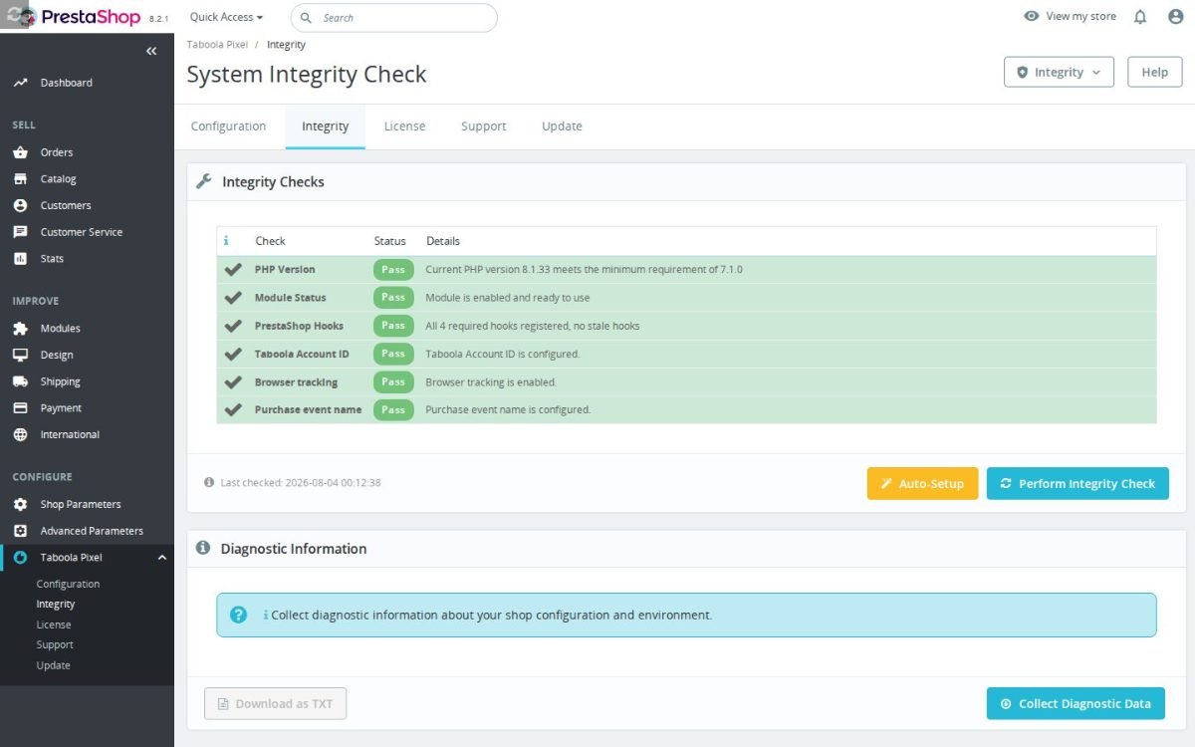Click the Stats bar chart icon
This screenshot has height=747, width=1195.
point(20,259)
